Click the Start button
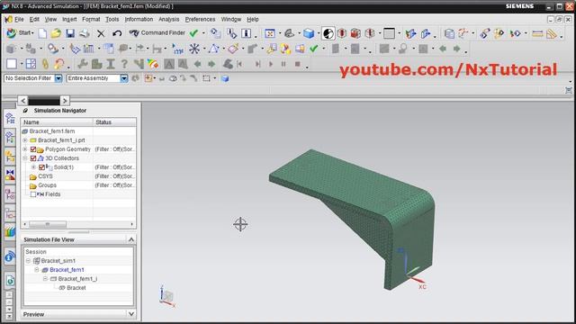576x324 pixels. (x=20, y=33)
